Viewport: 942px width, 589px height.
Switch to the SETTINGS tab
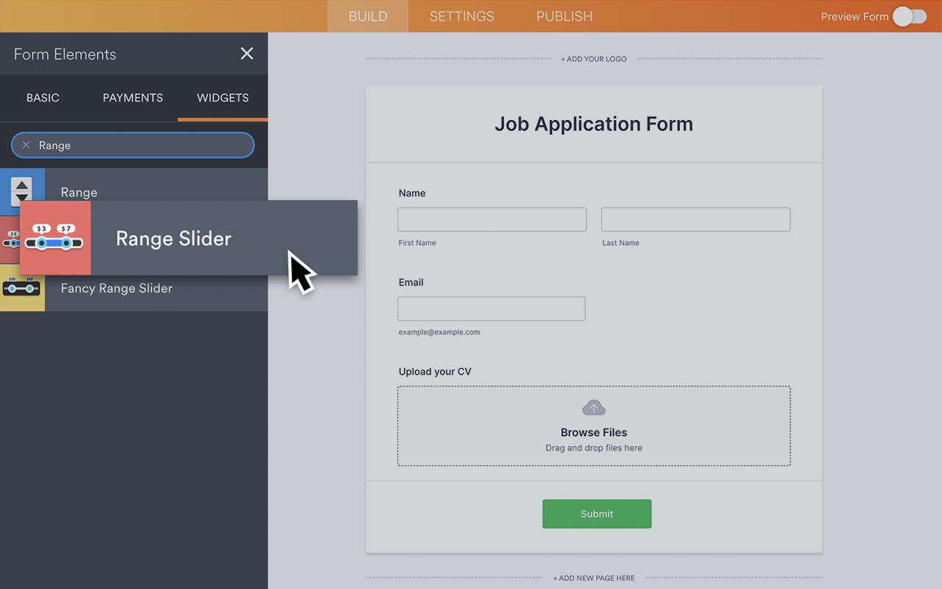pyautogui.click(x=461, y=16)
